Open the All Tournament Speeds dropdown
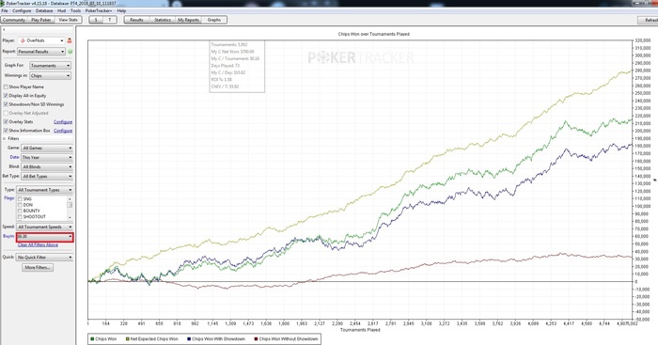 pos(44,227)
